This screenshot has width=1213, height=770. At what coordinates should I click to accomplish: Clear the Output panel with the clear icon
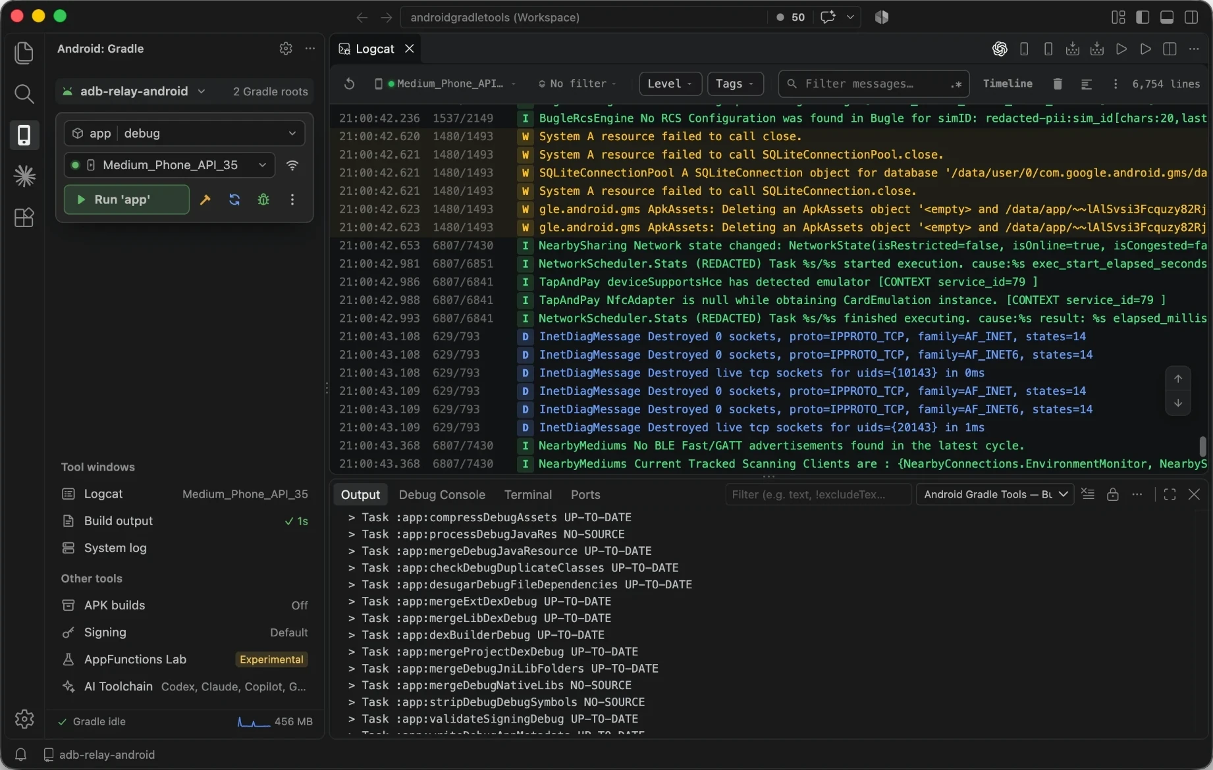(x=1088, y=494)
